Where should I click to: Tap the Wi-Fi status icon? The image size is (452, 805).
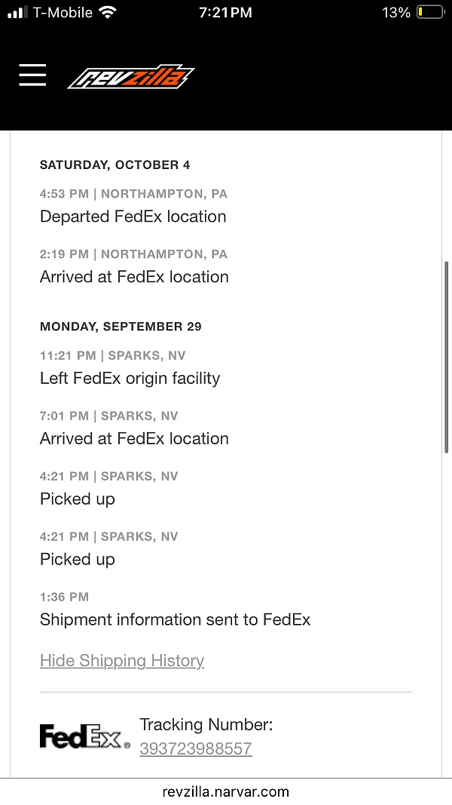coord(108,13)
